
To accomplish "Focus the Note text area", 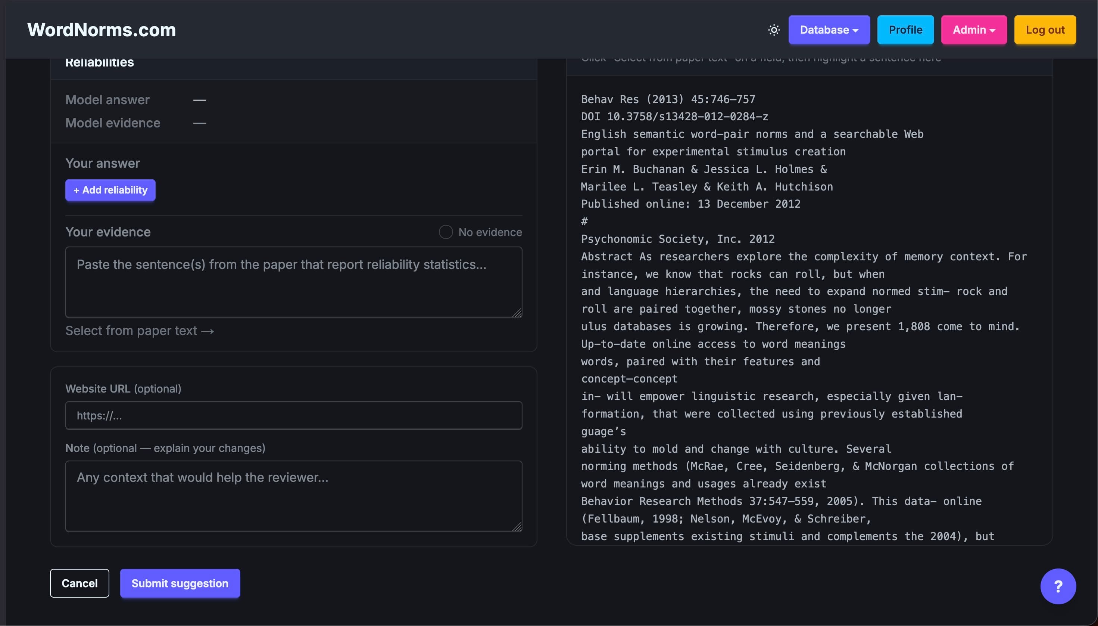I will coord(294,496).
